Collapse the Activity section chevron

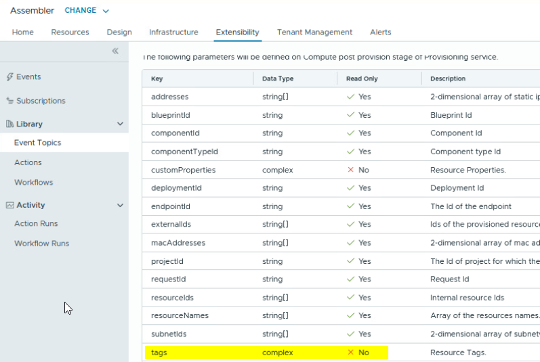click(121, 205)
